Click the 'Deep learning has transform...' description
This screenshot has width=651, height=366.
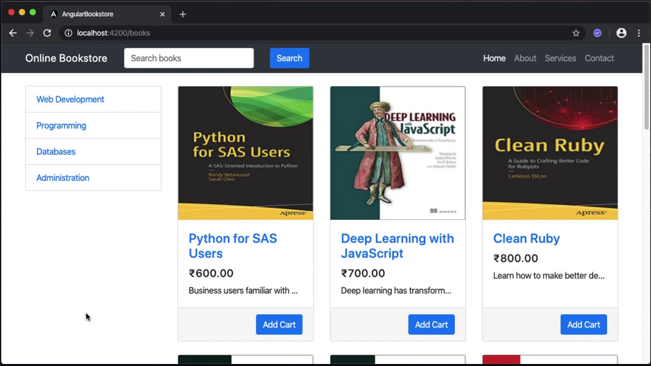click(396, 291)
